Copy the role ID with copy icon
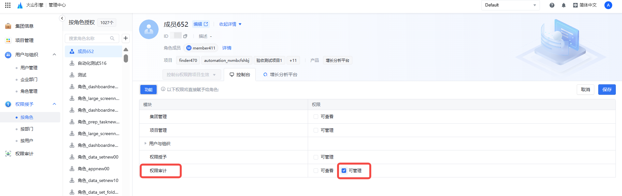 tap(185, 36)
